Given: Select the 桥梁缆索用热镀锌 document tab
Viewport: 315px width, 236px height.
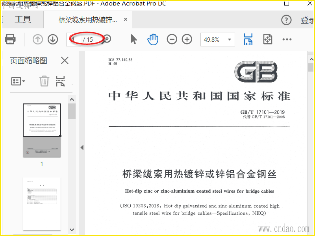Looking at the screenshot, I should [87, 20].
